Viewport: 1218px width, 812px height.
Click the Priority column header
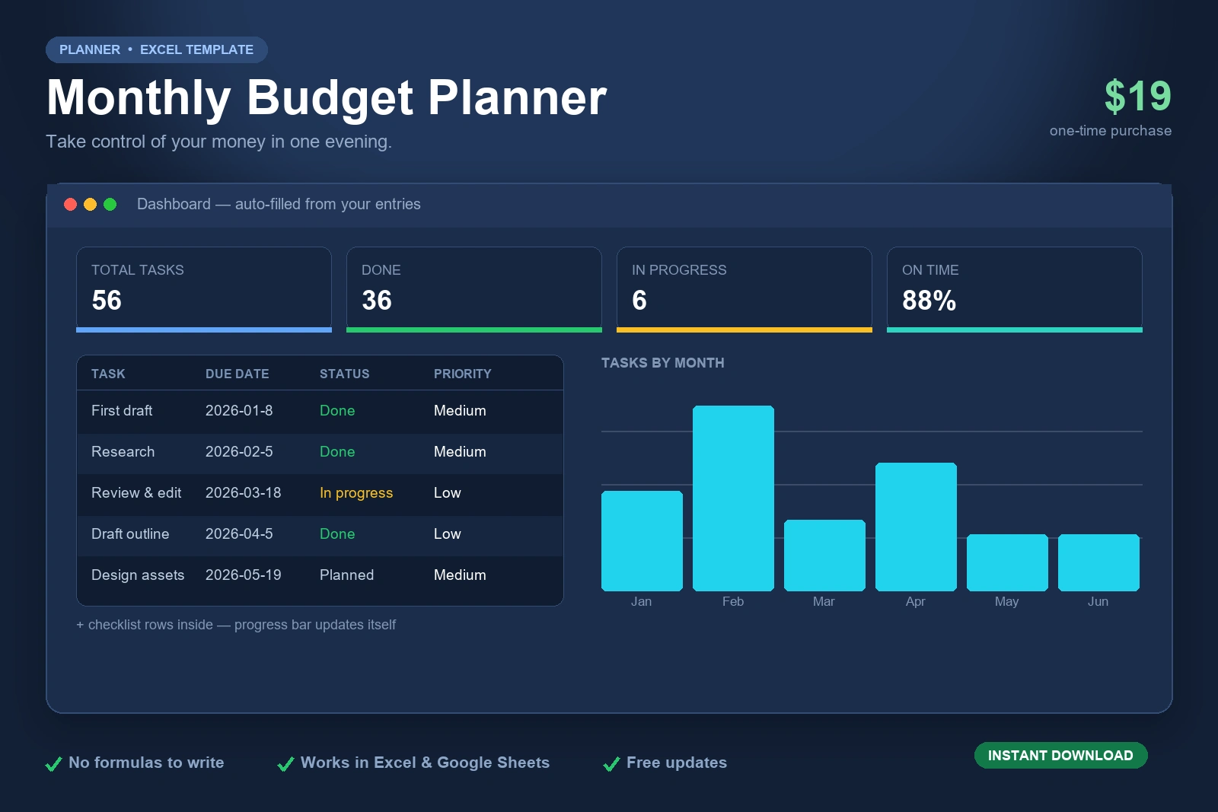click(x=462, y=374)
